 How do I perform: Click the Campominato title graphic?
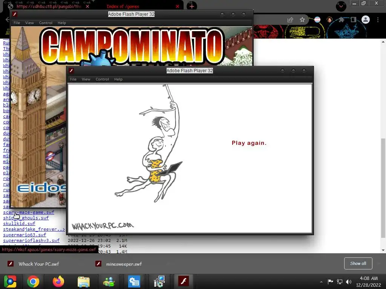coord(132,46)
